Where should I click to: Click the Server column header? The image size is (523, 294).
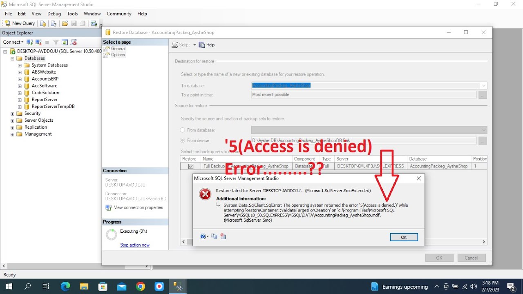(371, 159)
